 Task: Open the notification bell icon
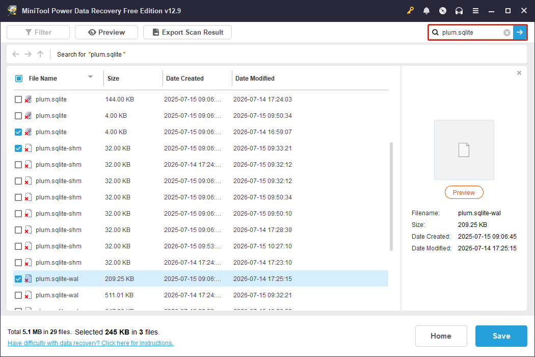tap(426, 11)
